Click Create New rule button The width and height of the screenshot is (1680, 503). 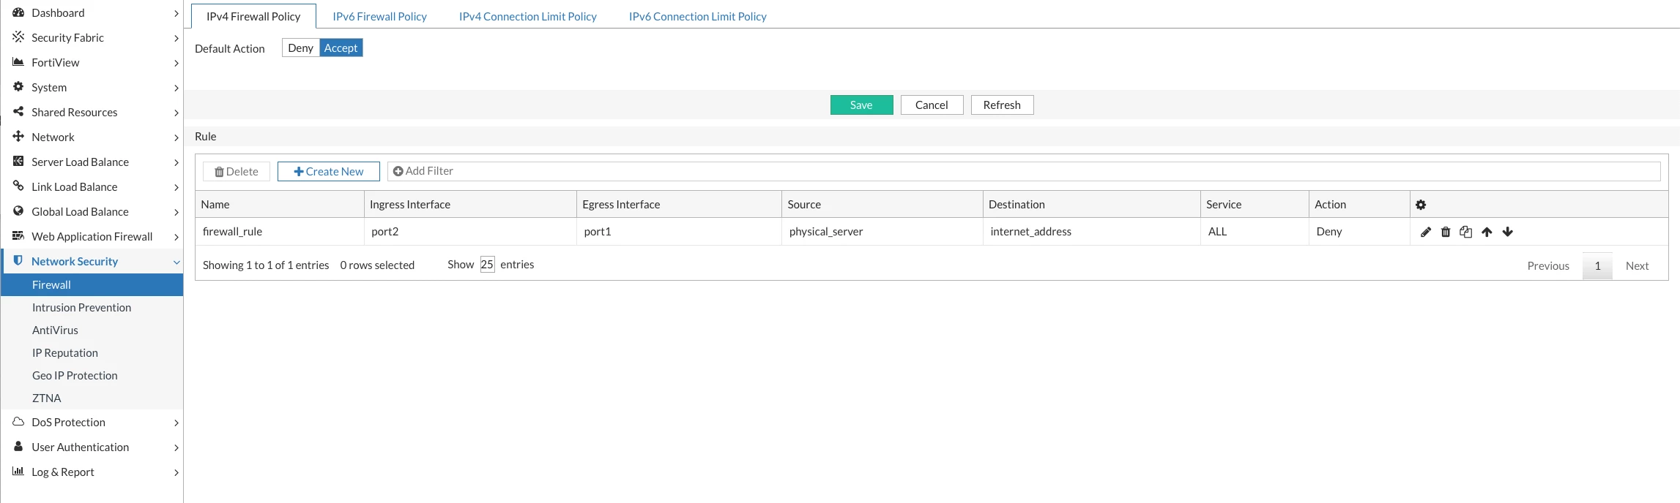point(329,171)
